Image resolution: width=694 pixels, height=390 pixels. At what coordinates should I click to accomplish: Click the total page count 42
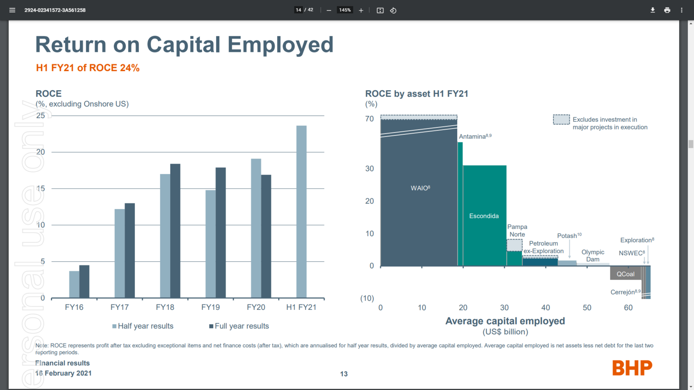311,10
